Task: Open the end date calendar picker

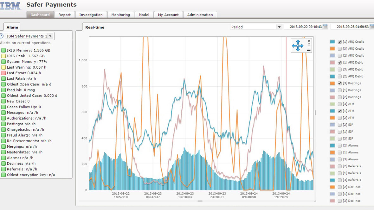Action: (372, 27)
